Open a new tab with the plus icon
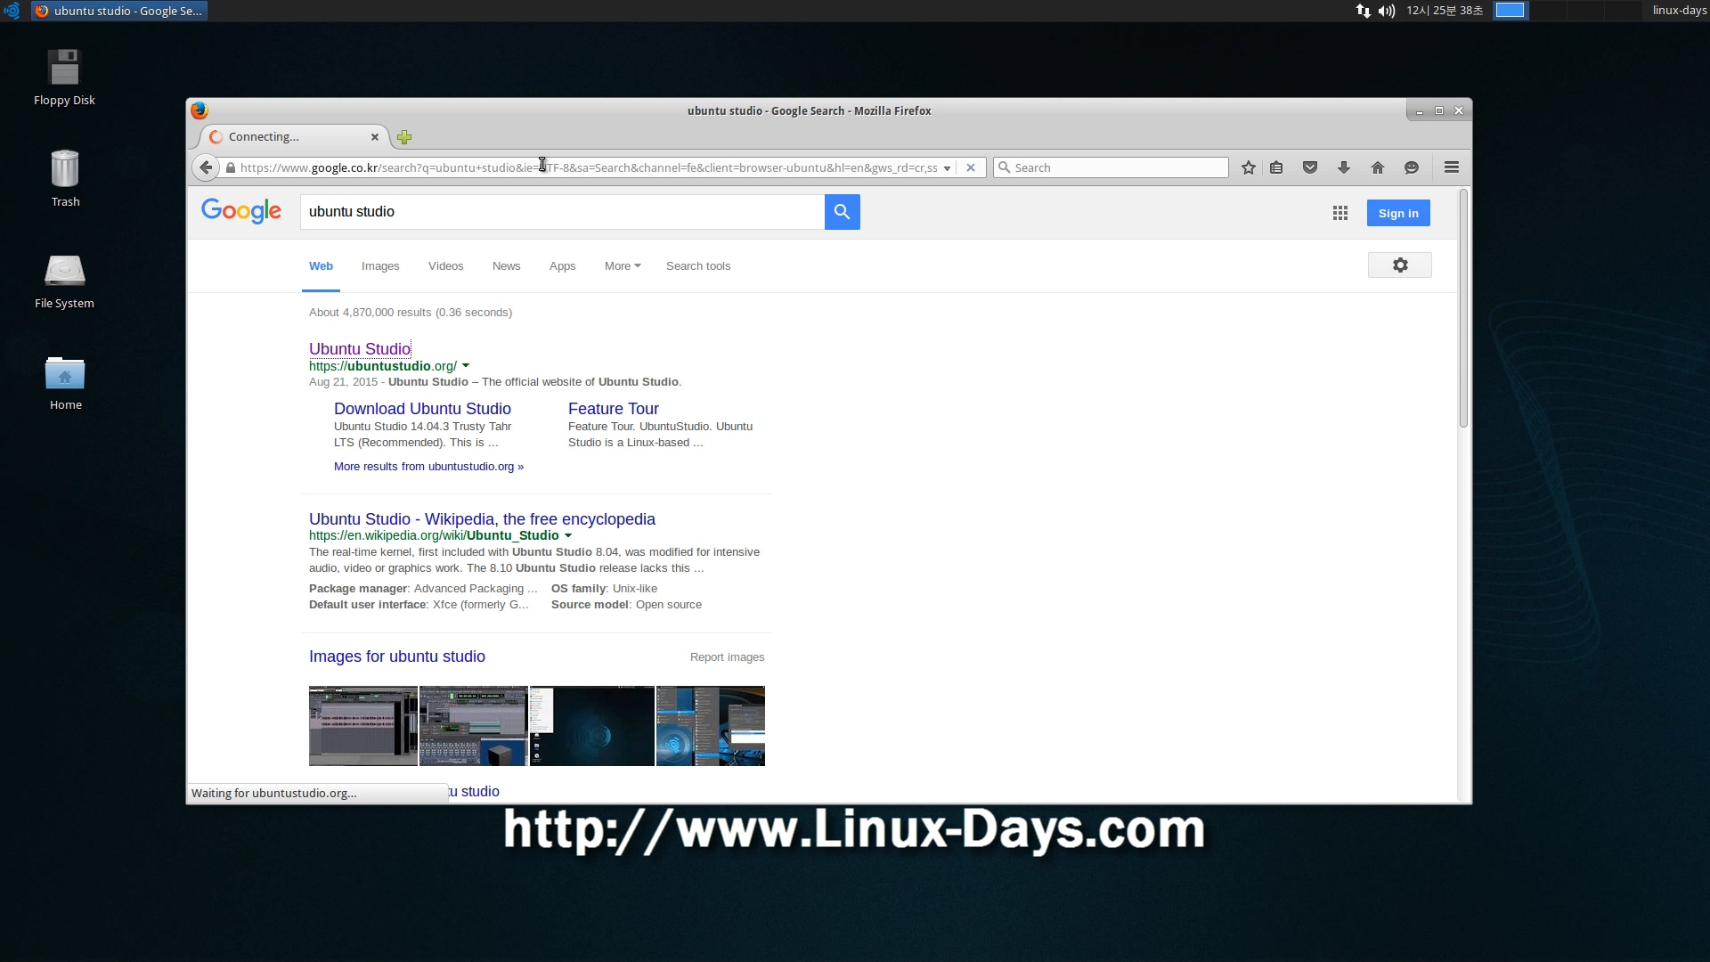The image size is (1710, 962). pyautogui.click(x=404, y=137)
